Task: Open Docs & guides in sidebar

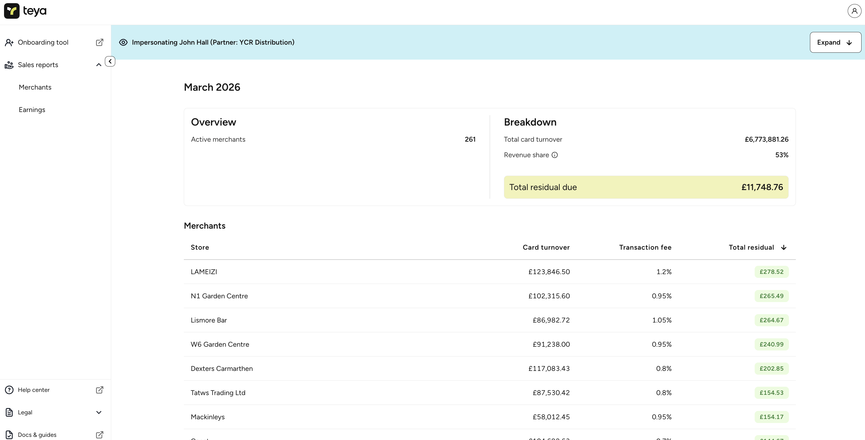Action: coord(37,435)
